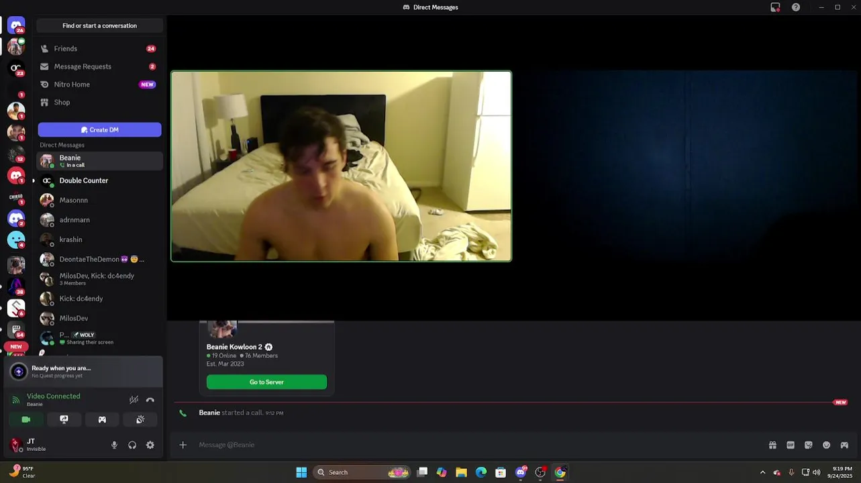Image resolution: width=861 pixels, height=483 pixels.
Task: Open Beanie direct message
Action: [x=99, y=161]
